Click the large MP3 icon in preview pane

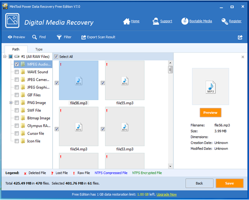point(210,87)
